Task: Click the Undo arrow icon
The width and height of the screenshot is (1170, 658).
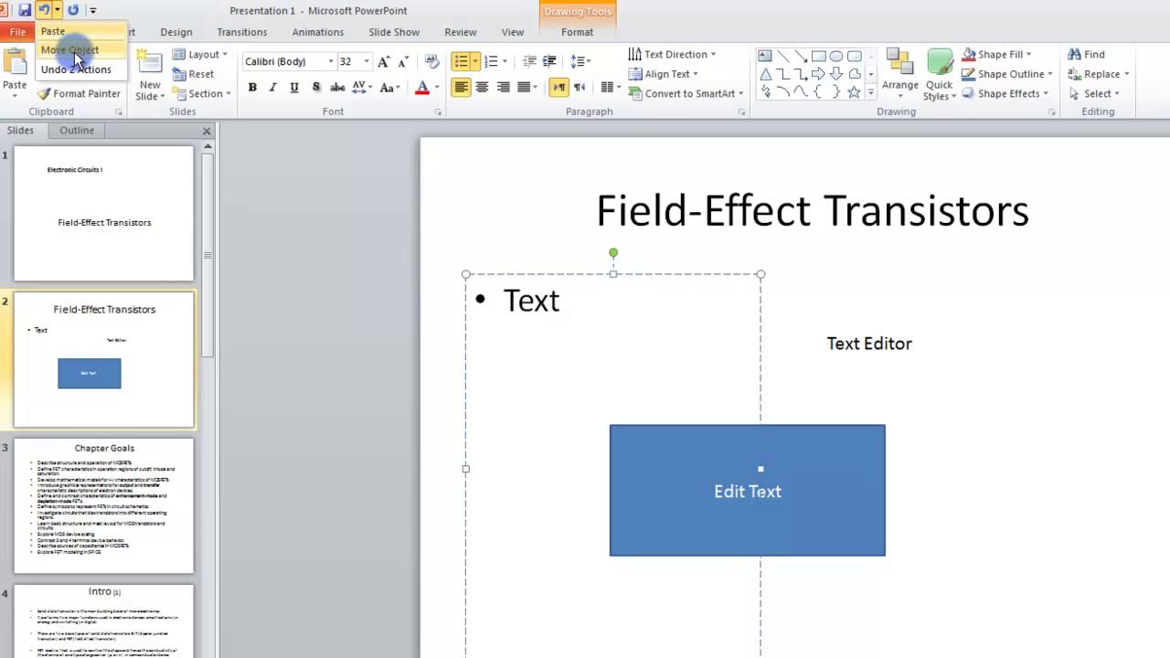Action: [x=43, y=10]
